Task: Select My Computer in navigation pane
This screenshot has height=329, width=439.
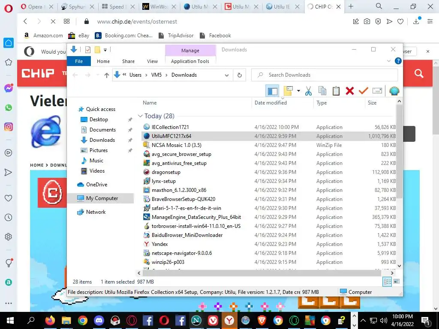Action: tap(100, 198)
